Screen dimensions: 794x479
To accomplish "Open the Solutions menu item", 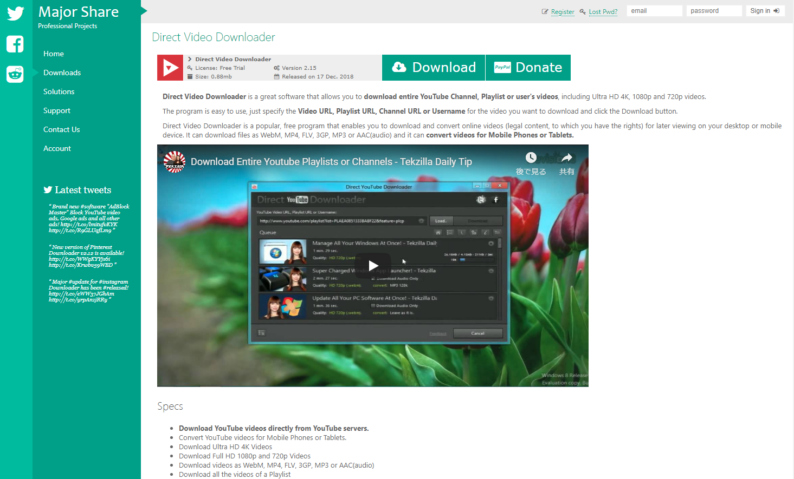I will point(59,91).
